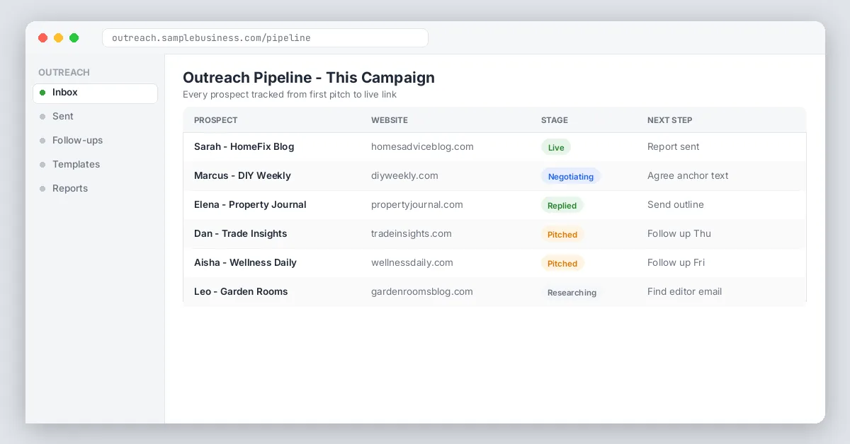Select prospect Aisha - Wellness Daily
The image size is (850, 444).
[245, 263]
